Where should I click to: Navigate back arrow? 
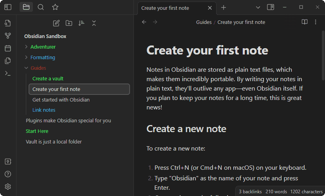tap(144, 22)
